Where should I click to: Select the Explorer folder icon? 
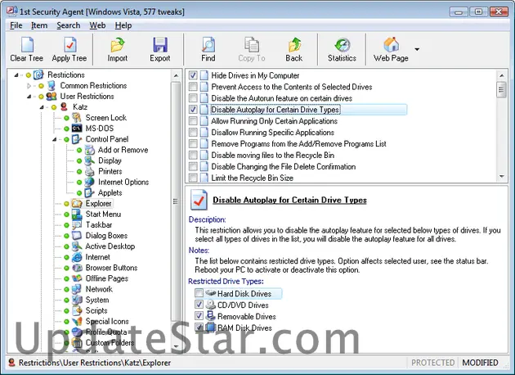(x=77, y=203)
